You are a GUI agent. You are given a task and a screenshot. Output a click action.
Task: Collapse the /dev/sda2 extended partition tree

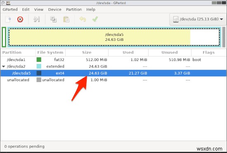click(3, 66)
